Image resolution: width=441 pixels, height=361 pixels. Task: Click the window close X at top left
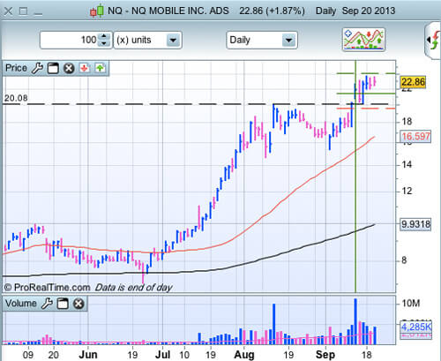[9, 11]
